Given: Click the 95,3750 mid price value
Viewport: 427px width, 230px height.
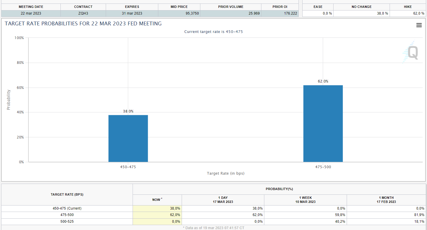Looking at the screenshot, I should tap(192, 13).
